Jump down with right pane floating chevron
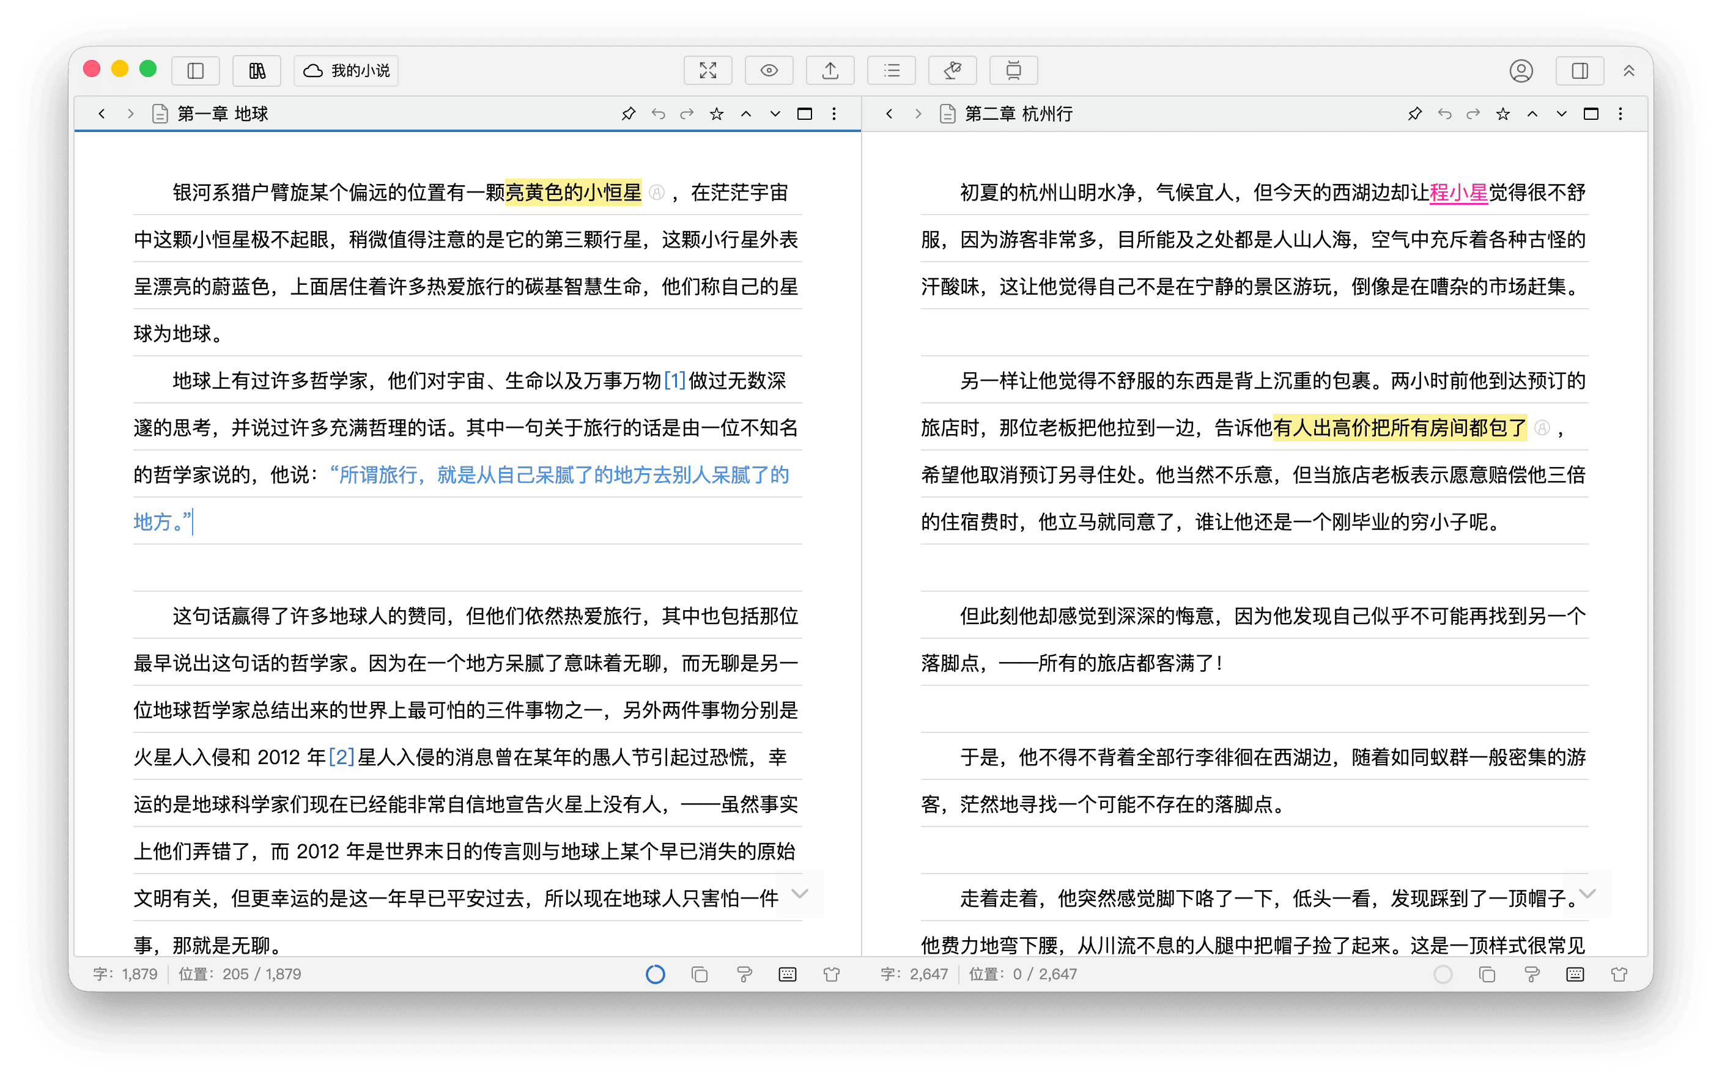The image size is (1722, 1082). click(1587, 893)
